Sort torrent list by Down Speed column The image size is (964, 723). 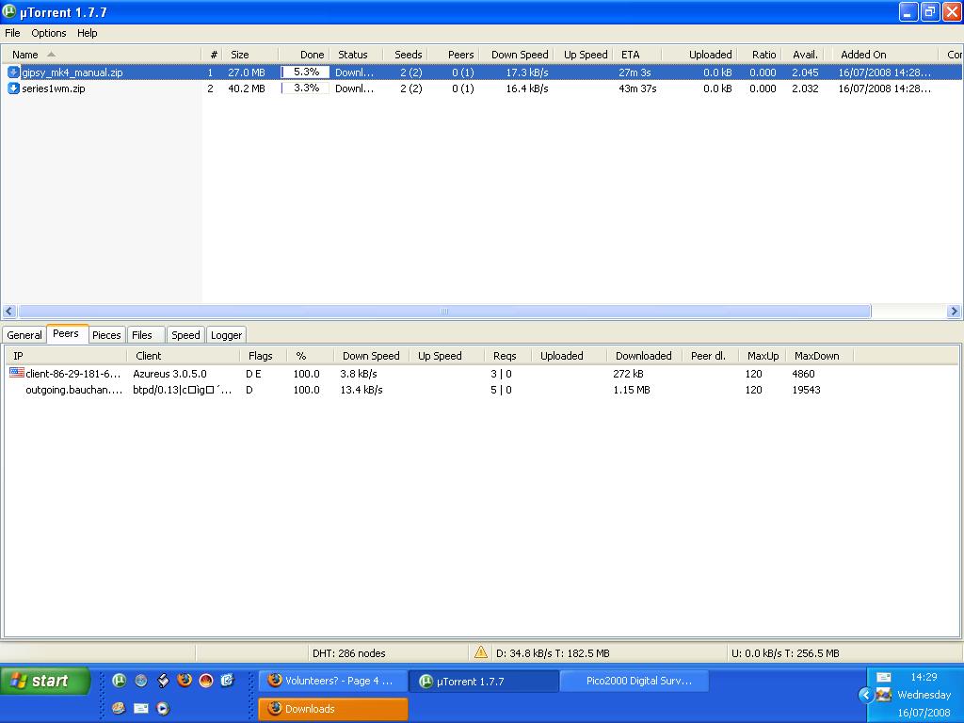tap(519, 55)
